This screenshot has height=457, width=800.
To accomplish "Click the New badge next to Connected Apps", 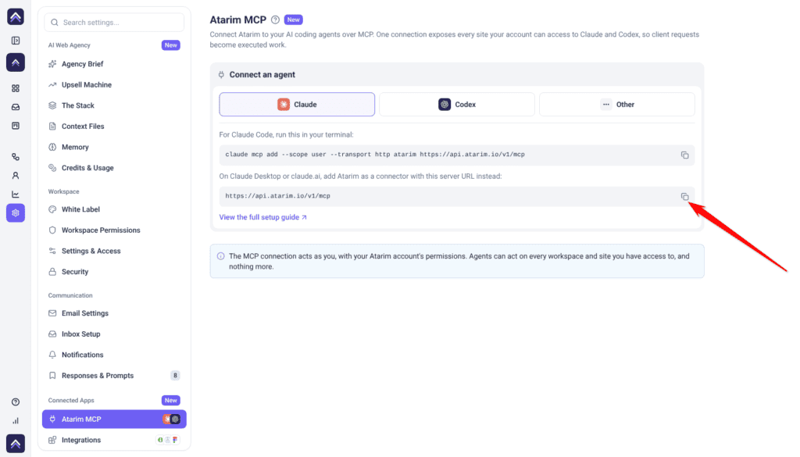I will click(171, 401).
